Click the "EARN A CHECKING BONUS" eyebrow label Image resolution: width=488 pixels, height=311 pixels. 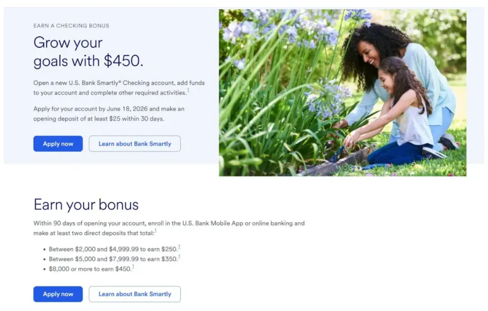pos(71,26)
